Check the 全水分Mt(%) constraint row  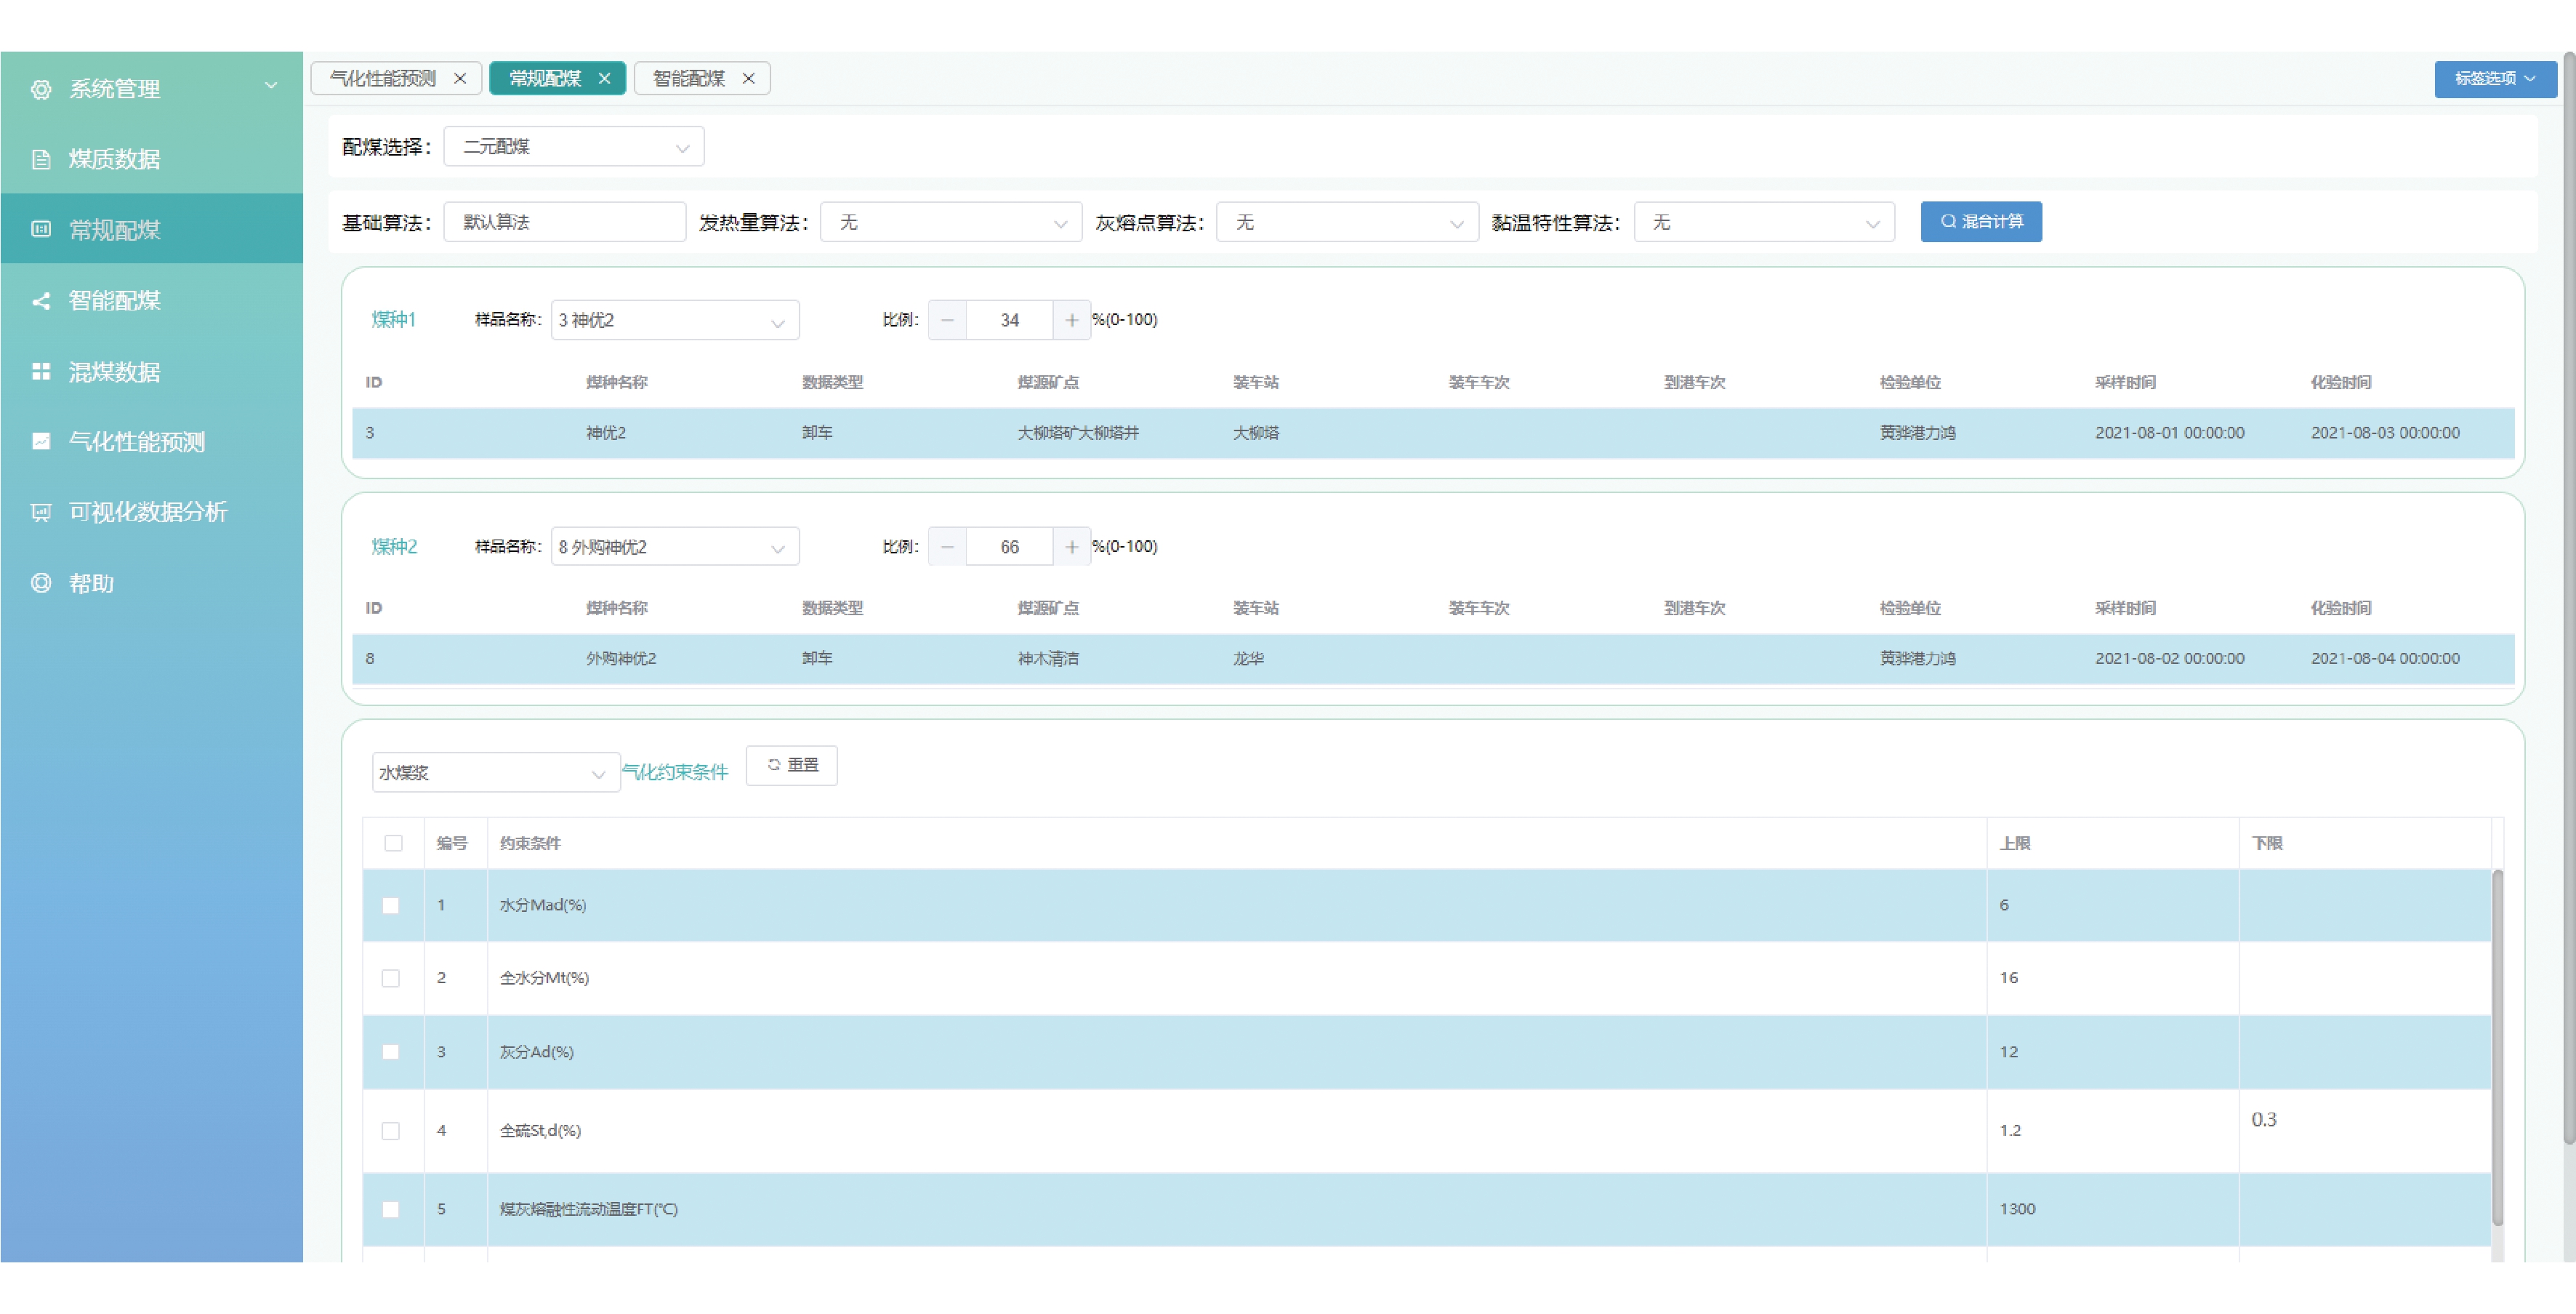(391, 978)
